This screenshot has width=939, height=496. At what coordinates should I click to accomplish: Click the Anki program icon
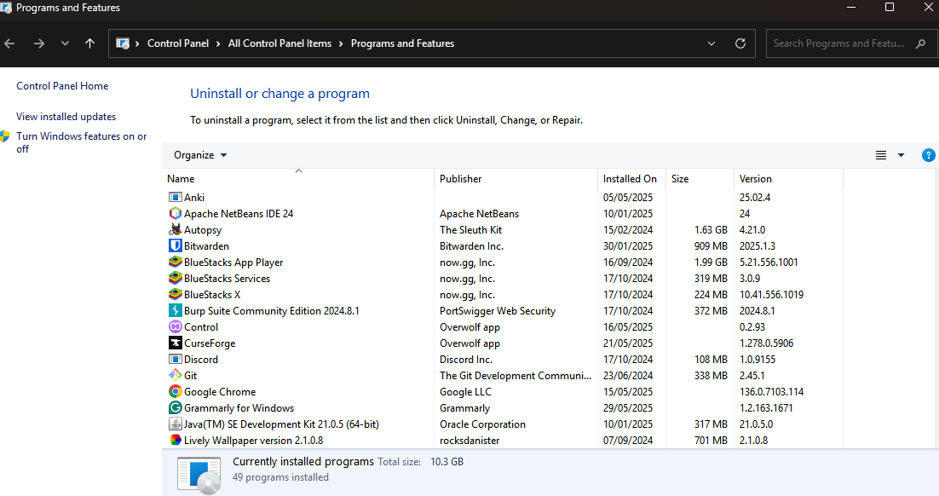tap(175, 197)
